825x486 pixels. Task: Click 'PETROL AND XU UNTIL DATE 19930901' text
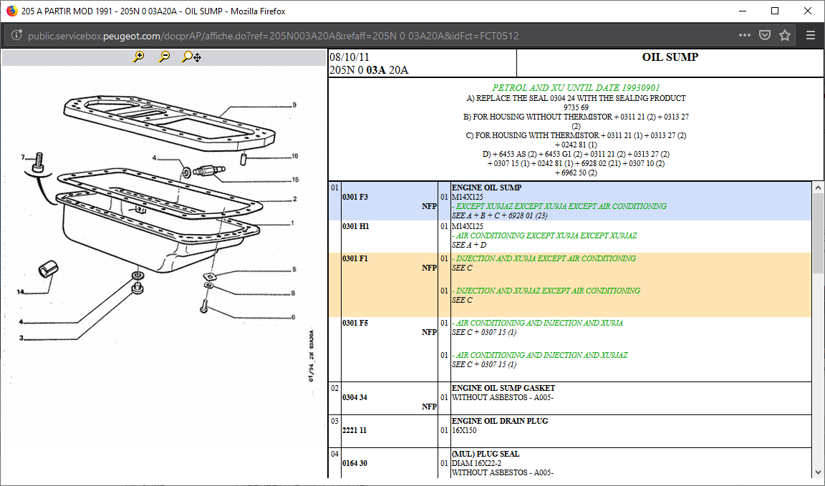pyautogui.click(x=576, y=88)
